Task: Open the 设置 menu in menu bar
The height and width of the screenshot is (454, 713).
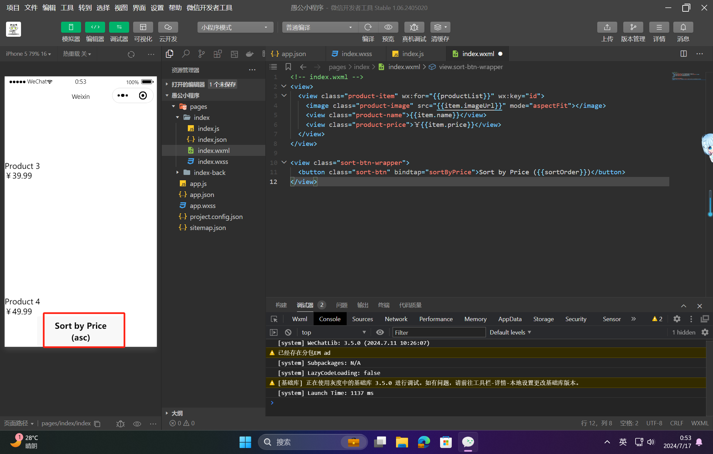Action: pos(157,8)
